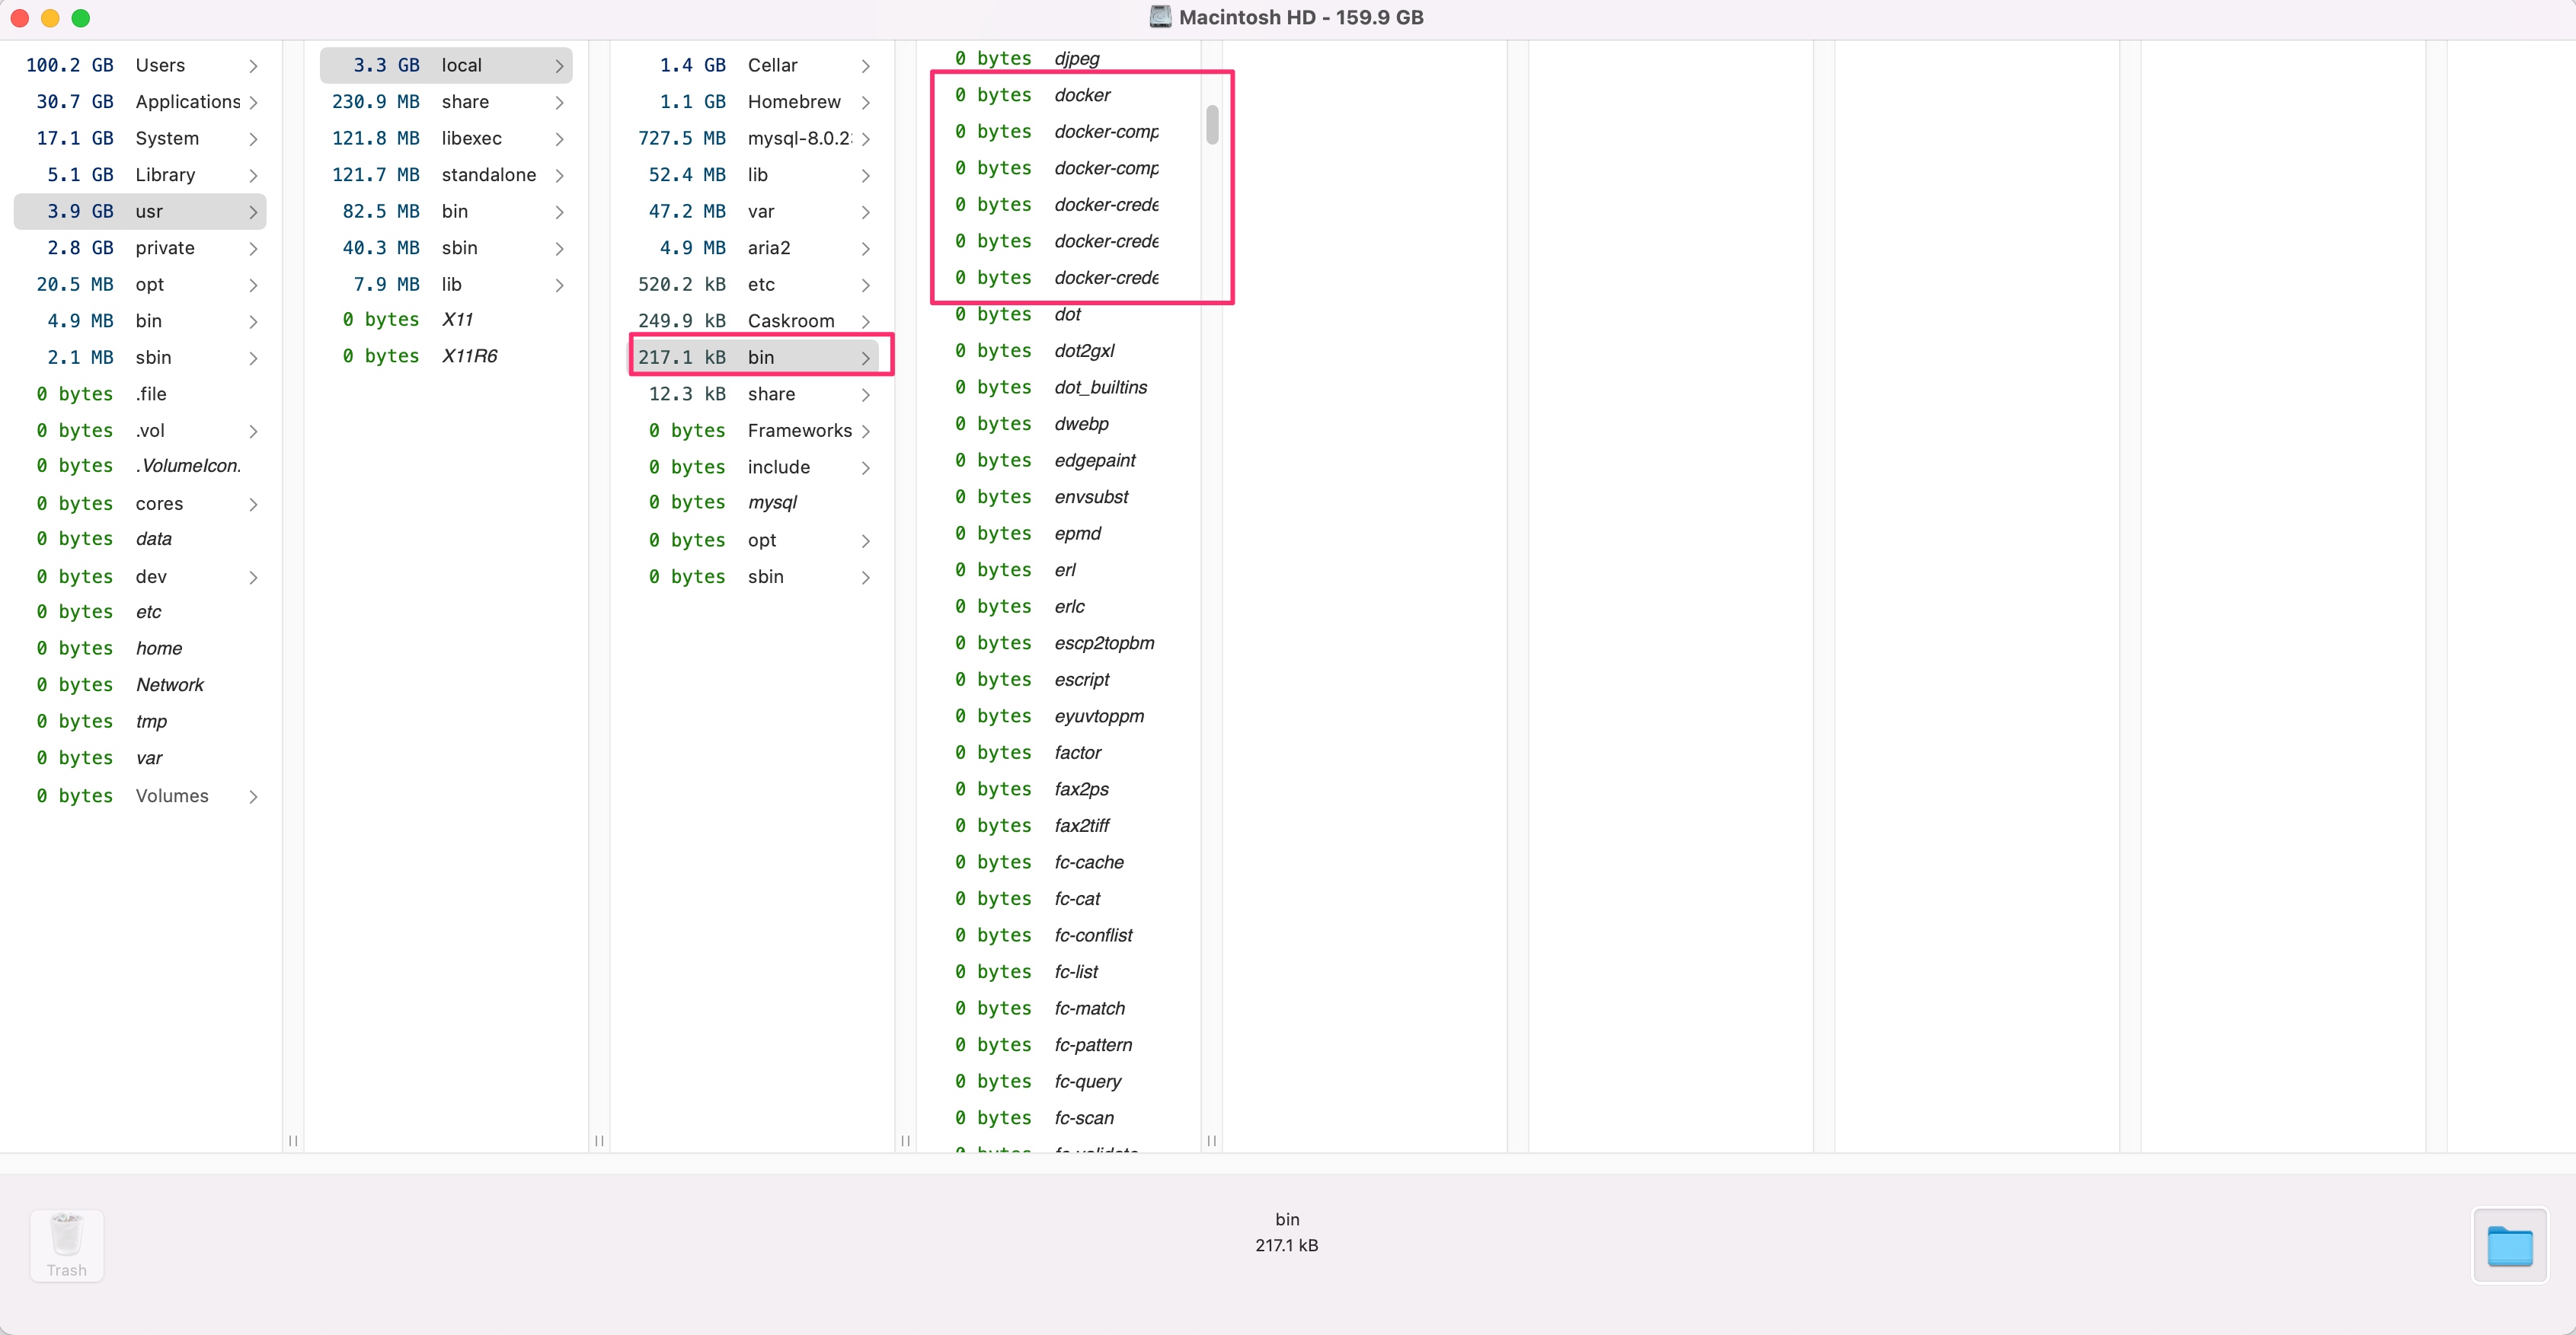Click the Macintosh HD disk icon in title
Image resolution: width=2576 pixels, height=1335 pixels.
click(x=1160, y=17)
